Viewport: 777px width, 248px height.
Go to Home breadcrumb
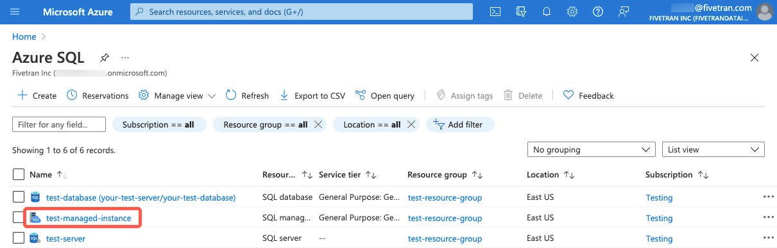[24, 37]
